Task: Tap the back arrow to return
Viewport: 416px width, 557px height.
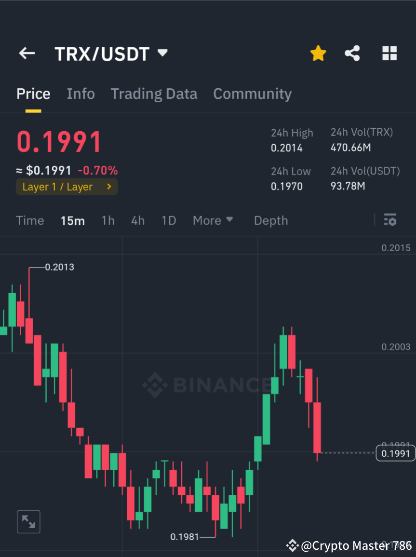Action: [x=27, y=53]
